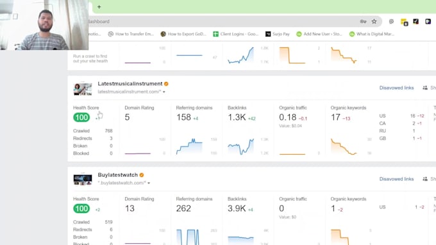This screenshot has height=245, width=436.
Task: Open 'How to Transfer Em...' bookmark
Action: (x=131, y=34)
